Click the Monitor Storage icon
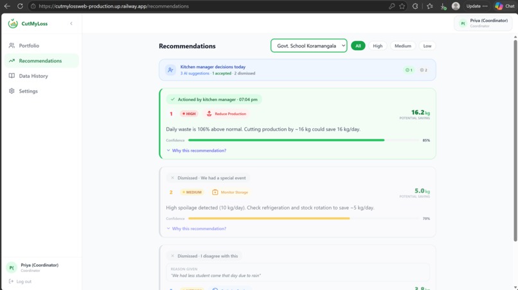This screenshot has width=518, height=290. tap(215, 192)
